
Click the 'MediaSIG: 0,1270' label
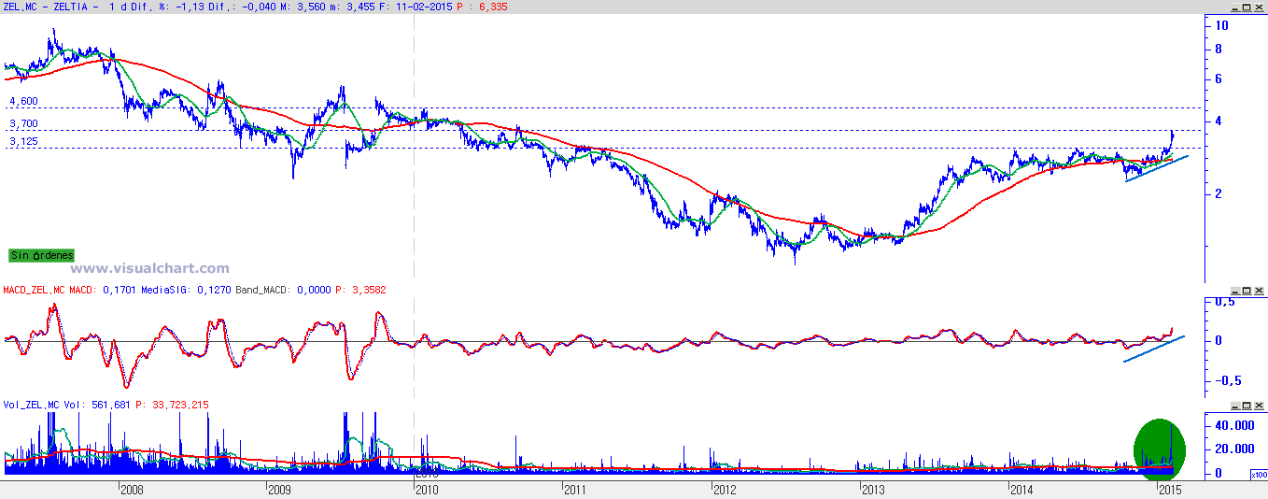185,291
